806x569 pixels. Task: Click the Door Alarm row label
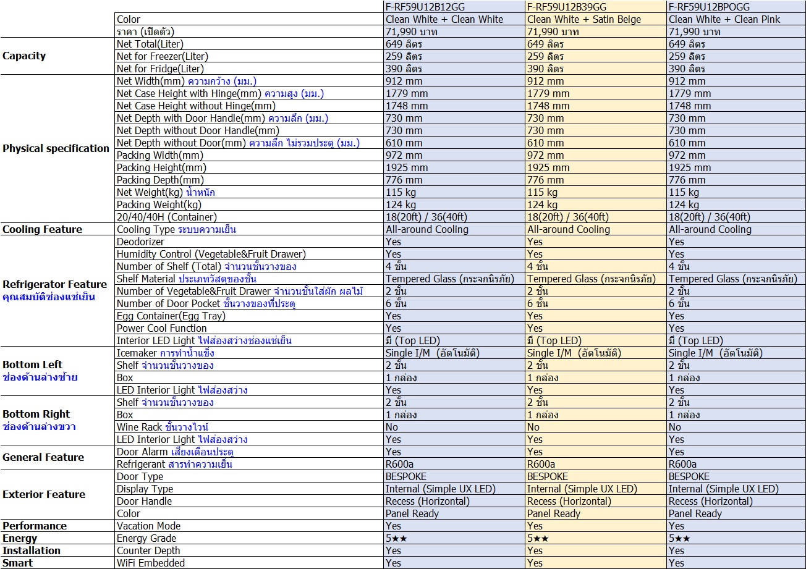coord(175,452)
